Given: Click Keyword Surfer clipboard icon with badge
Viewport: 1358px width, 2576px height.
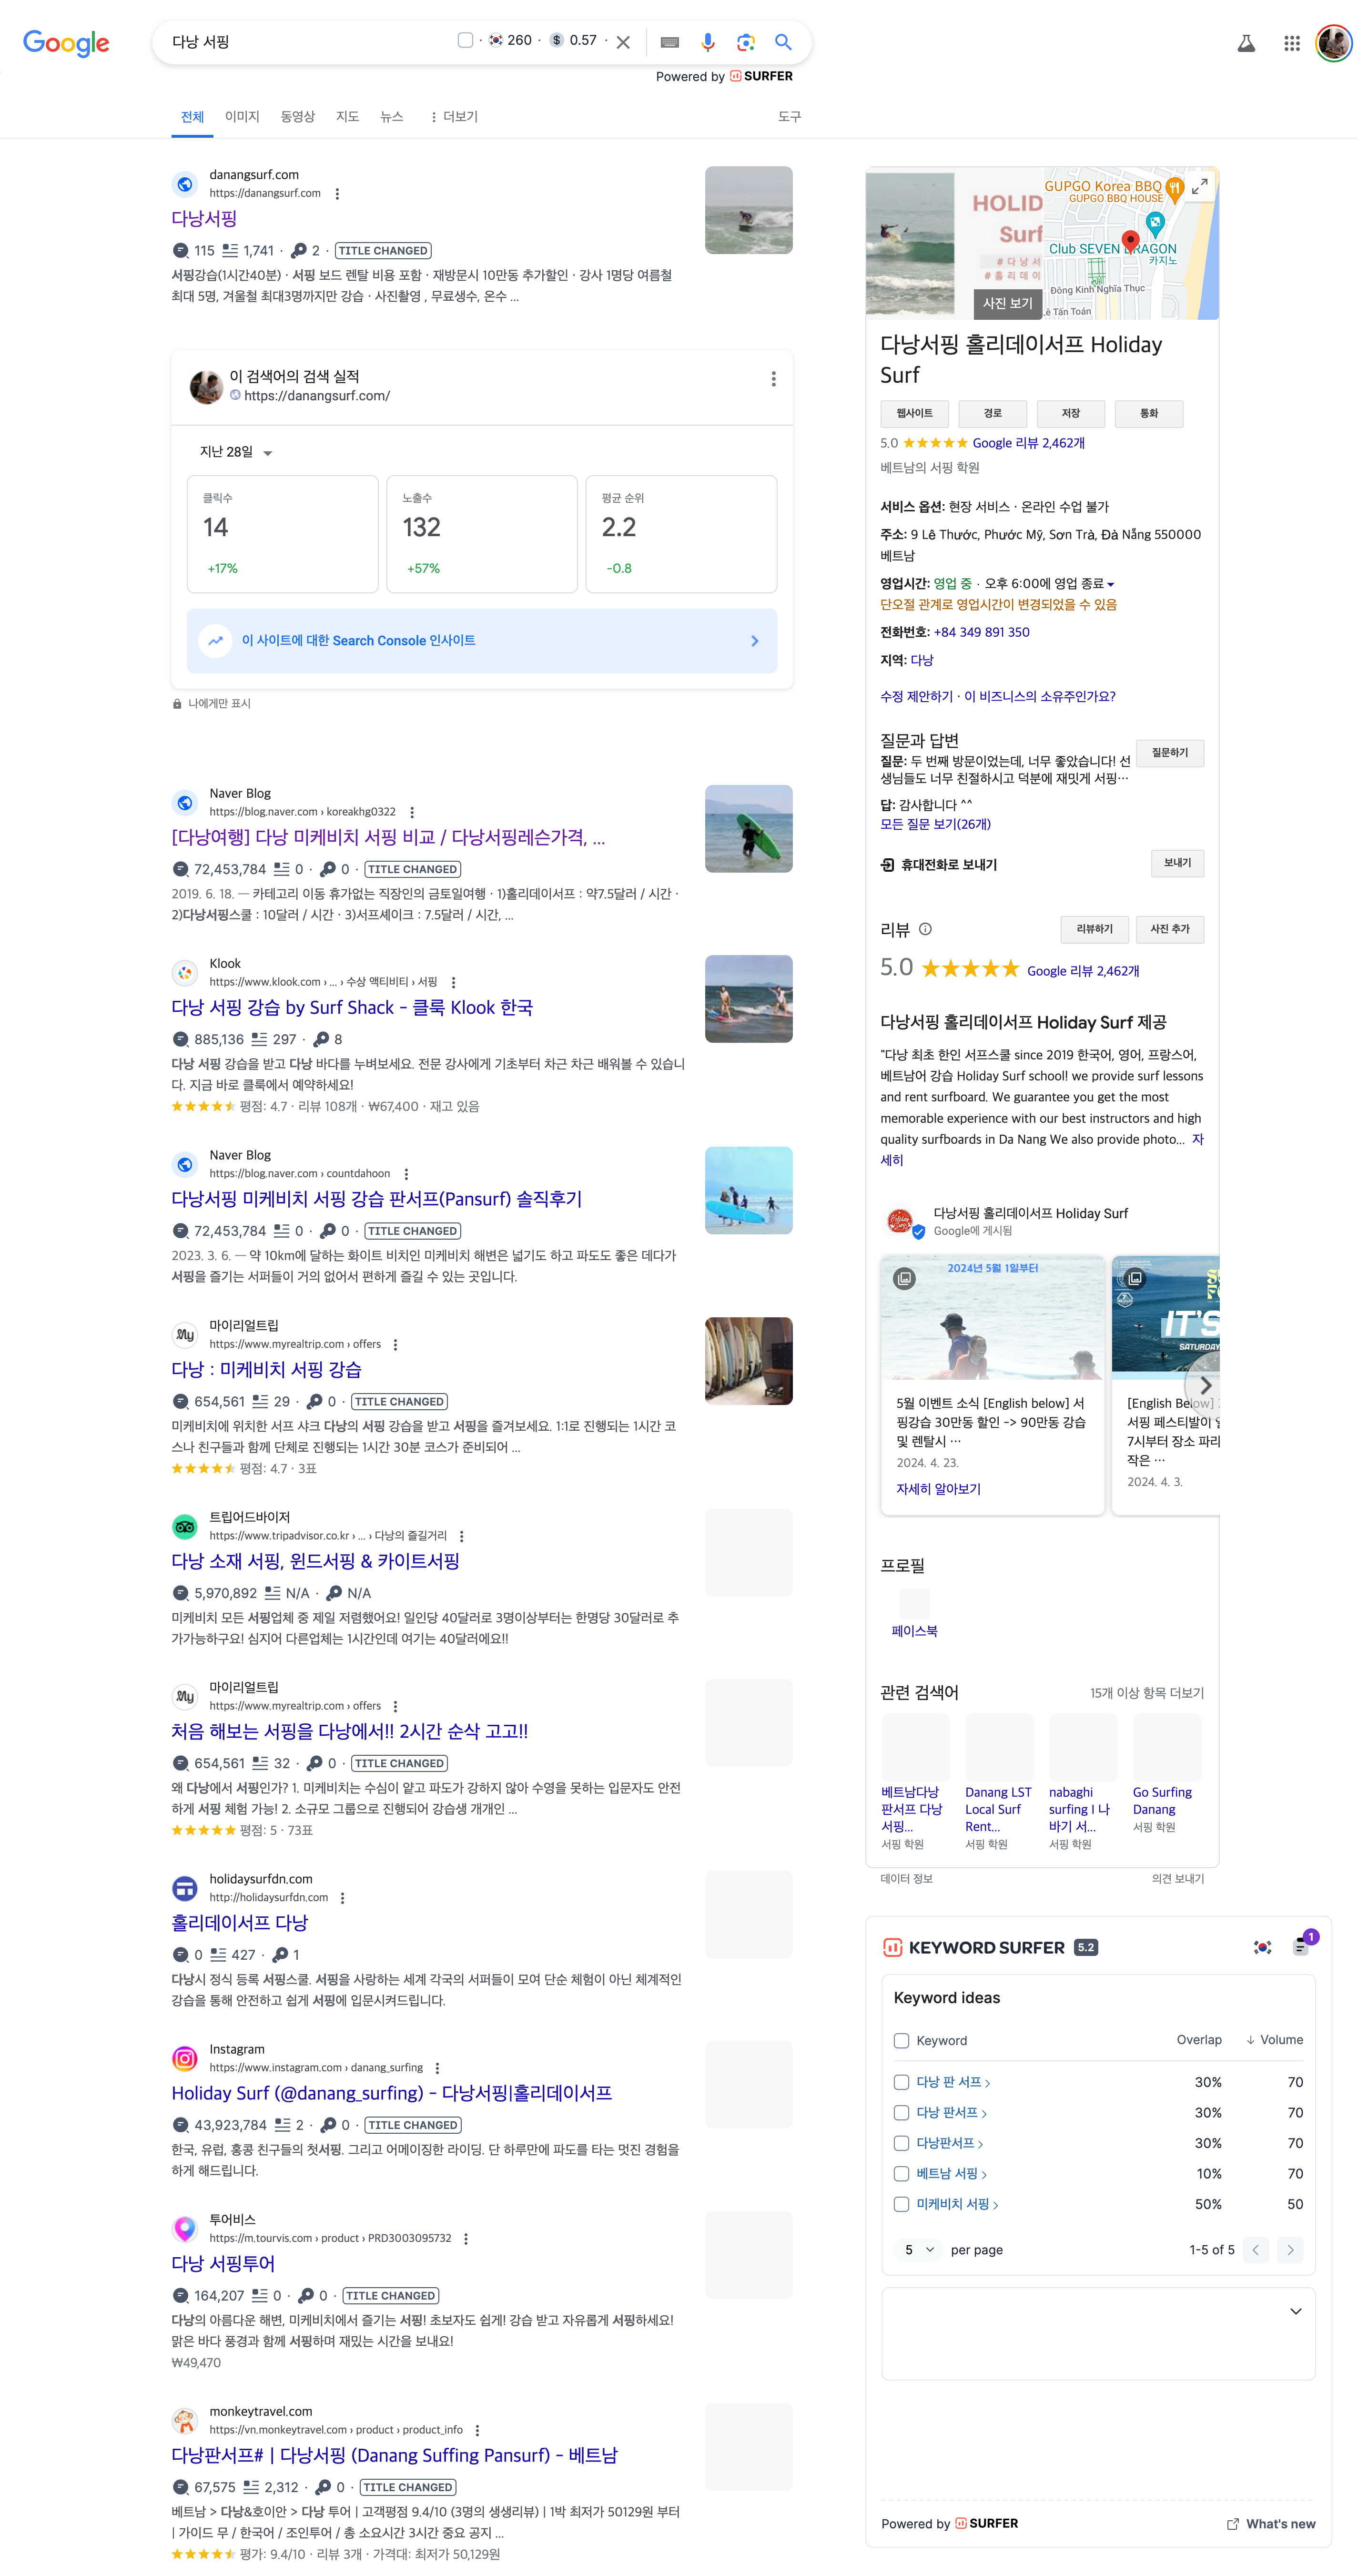Looking at the screenshot, I should [1301, 1946].
